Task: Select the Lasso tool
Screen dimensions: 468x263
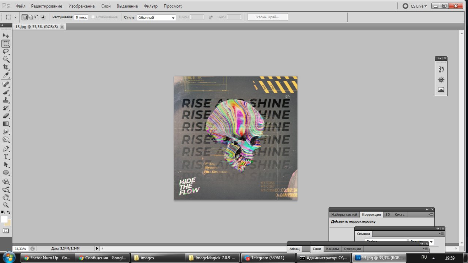Action: (6, 52)
